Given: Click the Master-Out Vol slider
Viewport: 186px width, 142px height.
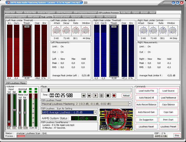Looking at the screenshot, I should pos(20,113).
